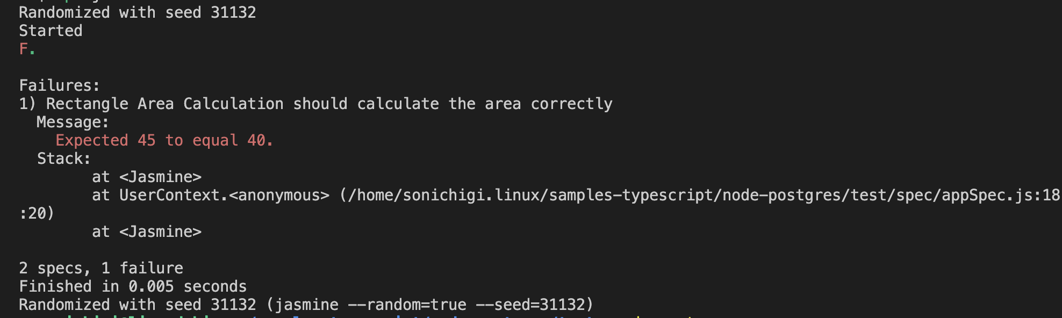Select seed number 31132 on the top line
1062x318 pixels.
(x=233, y=12)
